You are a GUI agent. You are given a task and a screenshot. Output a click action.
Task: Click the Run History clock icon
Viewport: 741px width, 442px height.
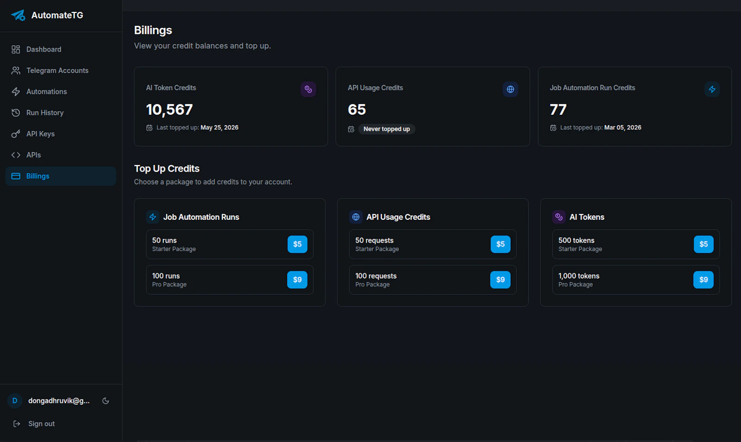[x=16, y=112]
